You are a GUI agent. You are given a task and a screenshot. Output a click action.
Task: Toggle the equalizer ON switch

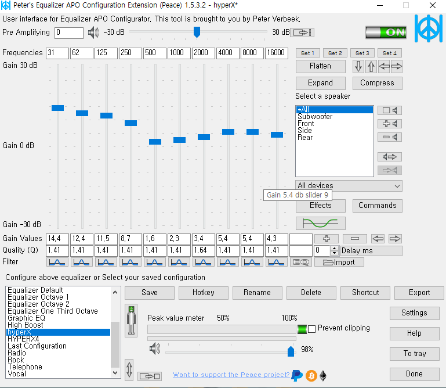coord(386,32)
